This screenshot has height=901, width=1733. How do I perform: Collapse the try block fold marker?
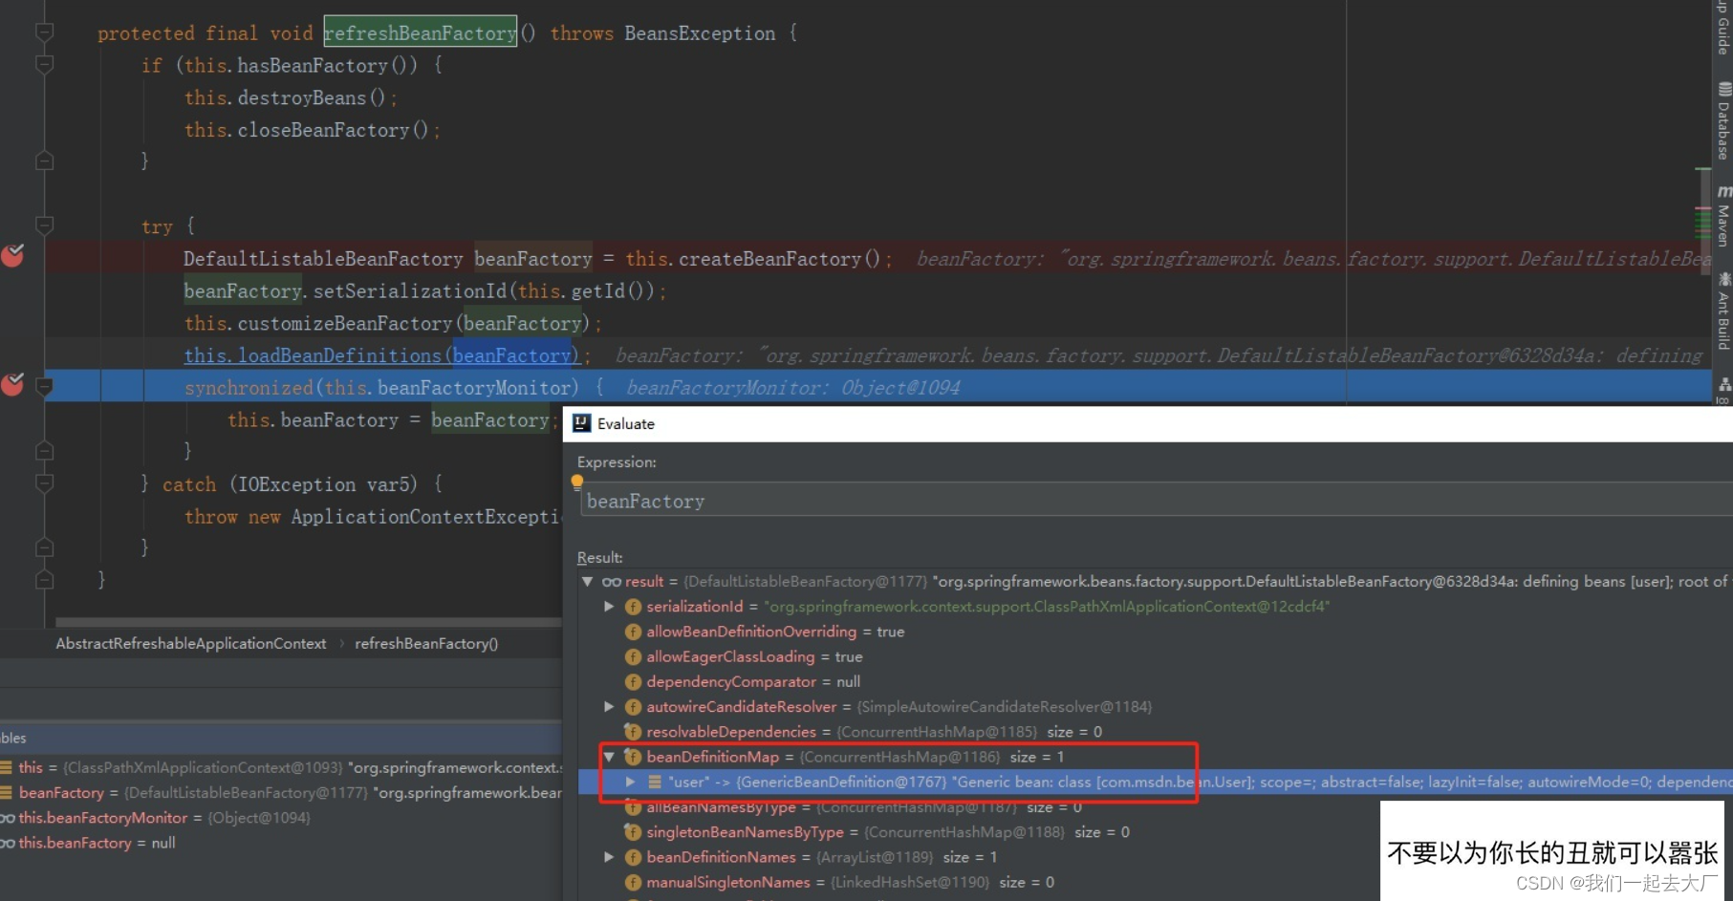tap(44, 225)
